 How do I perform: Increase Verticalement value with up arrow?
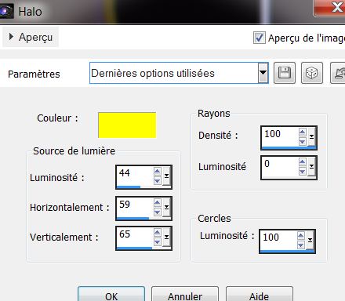coord(157,233)
